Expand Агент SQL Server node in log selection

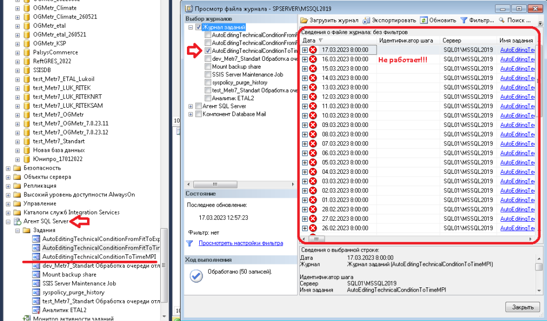[x=191, y=106]
